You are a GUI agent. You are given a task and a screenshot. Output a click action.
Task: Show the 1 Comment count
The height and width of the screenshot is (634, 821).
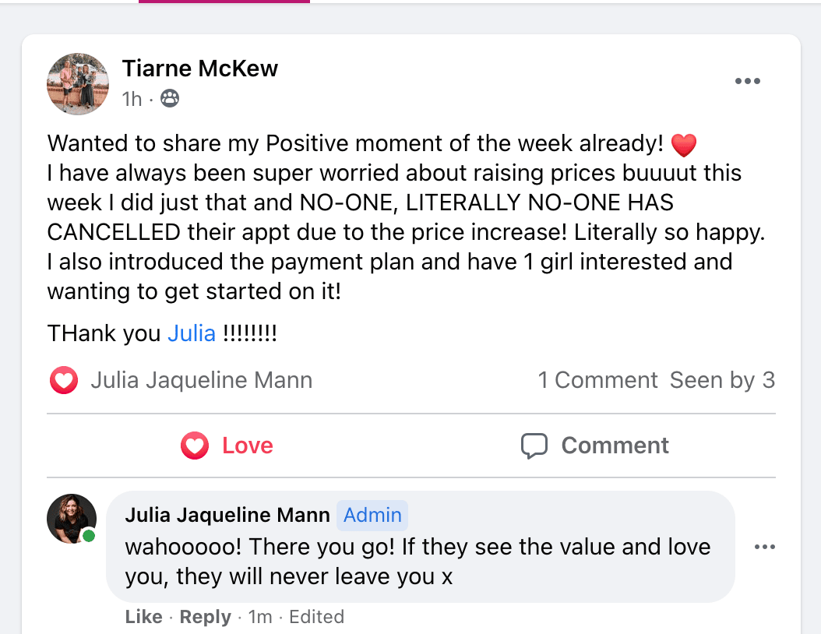point(597,380)
